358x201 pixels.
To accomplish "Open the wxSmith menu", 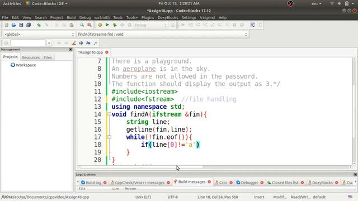I will 102,17.
